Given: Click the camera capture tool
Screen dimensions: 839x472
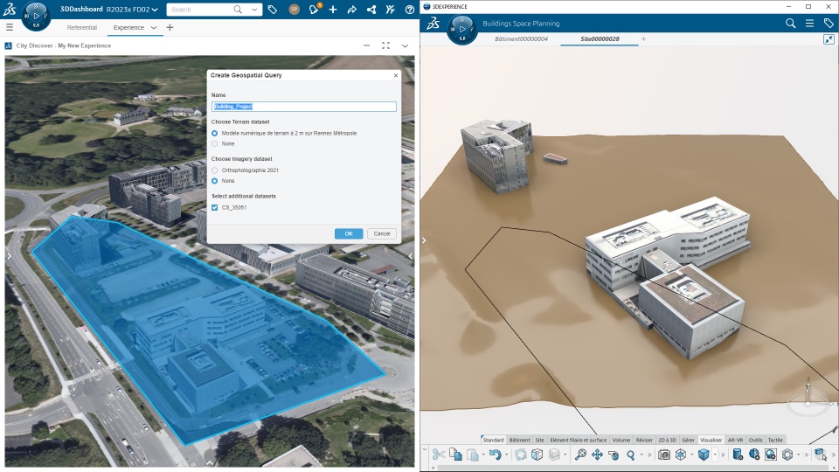Looking at the screenshot, I should click(x=664, y=455).
